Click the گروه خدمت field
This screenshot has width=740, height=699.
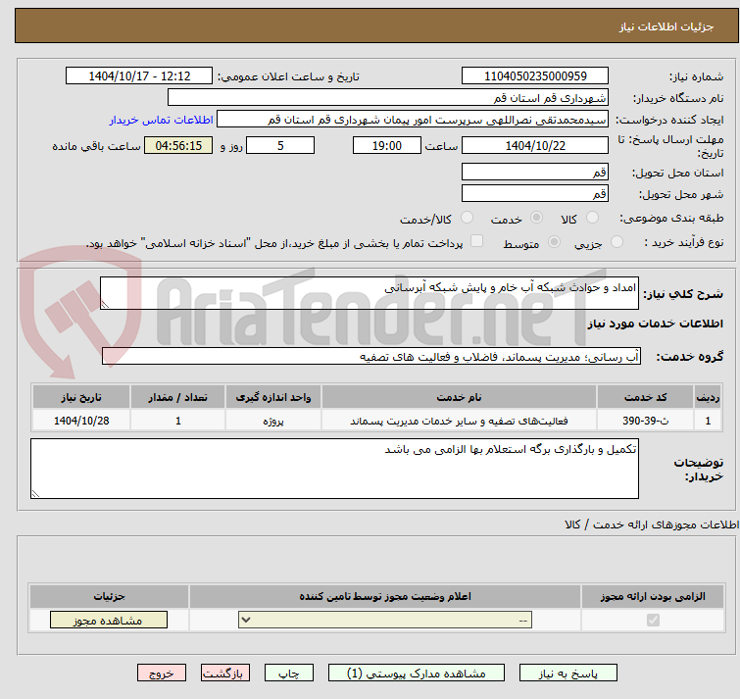pos(371,356)
